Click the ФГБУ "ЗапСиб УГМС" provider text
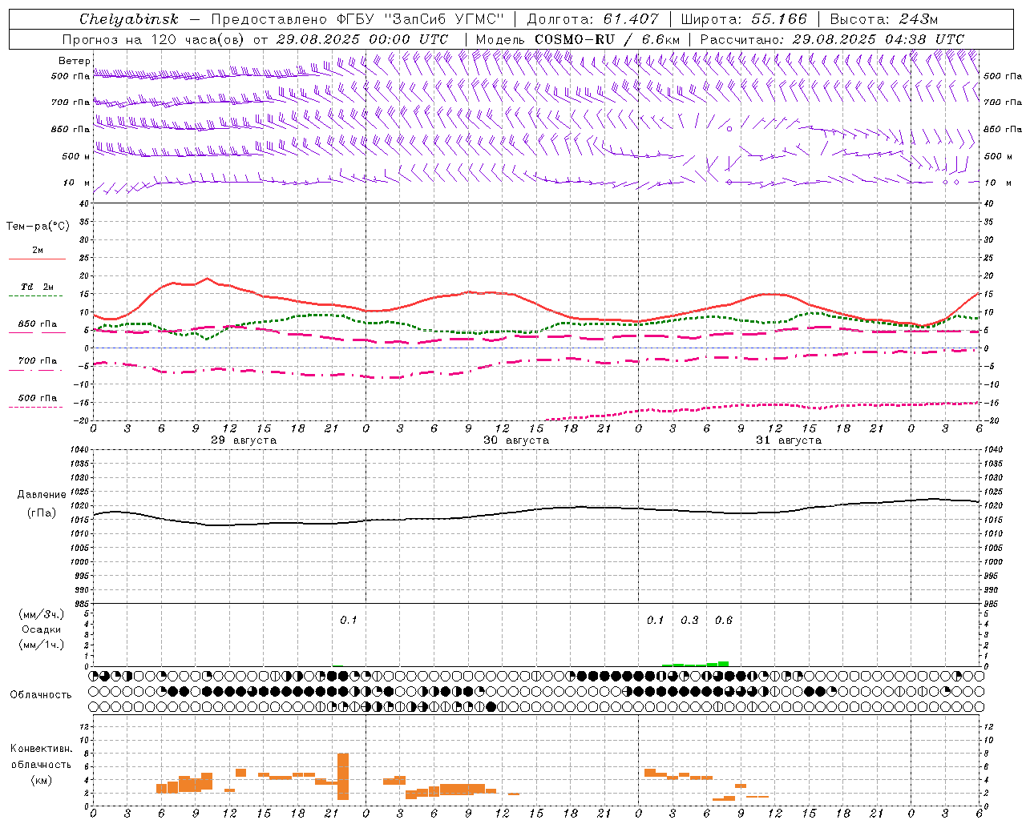The width and height of the screenshot is (1026, 820). coord(422,19)
